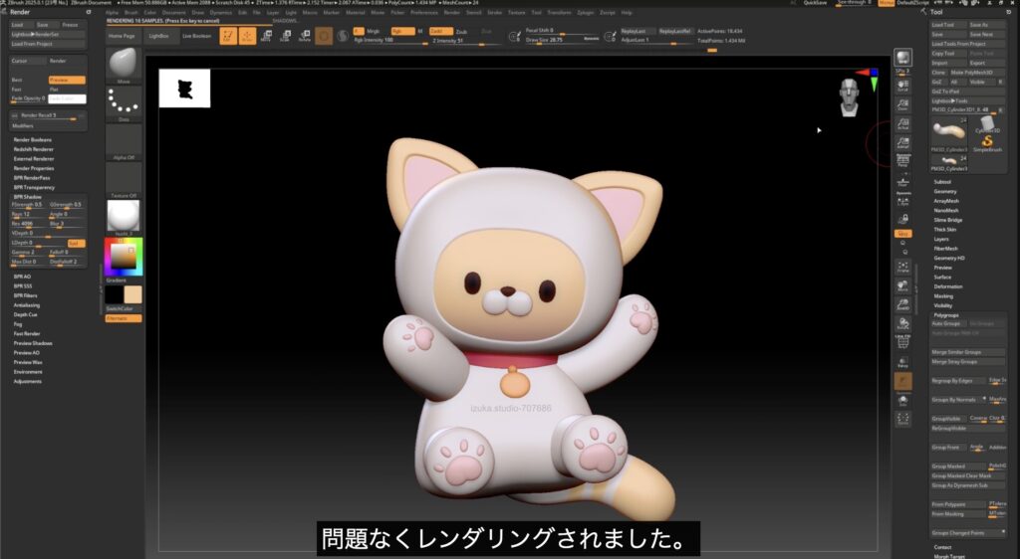Image resolution: width=1020 pixels, height=559 pixels.
Task: Expand the Masking section
Action: (944, 296)
